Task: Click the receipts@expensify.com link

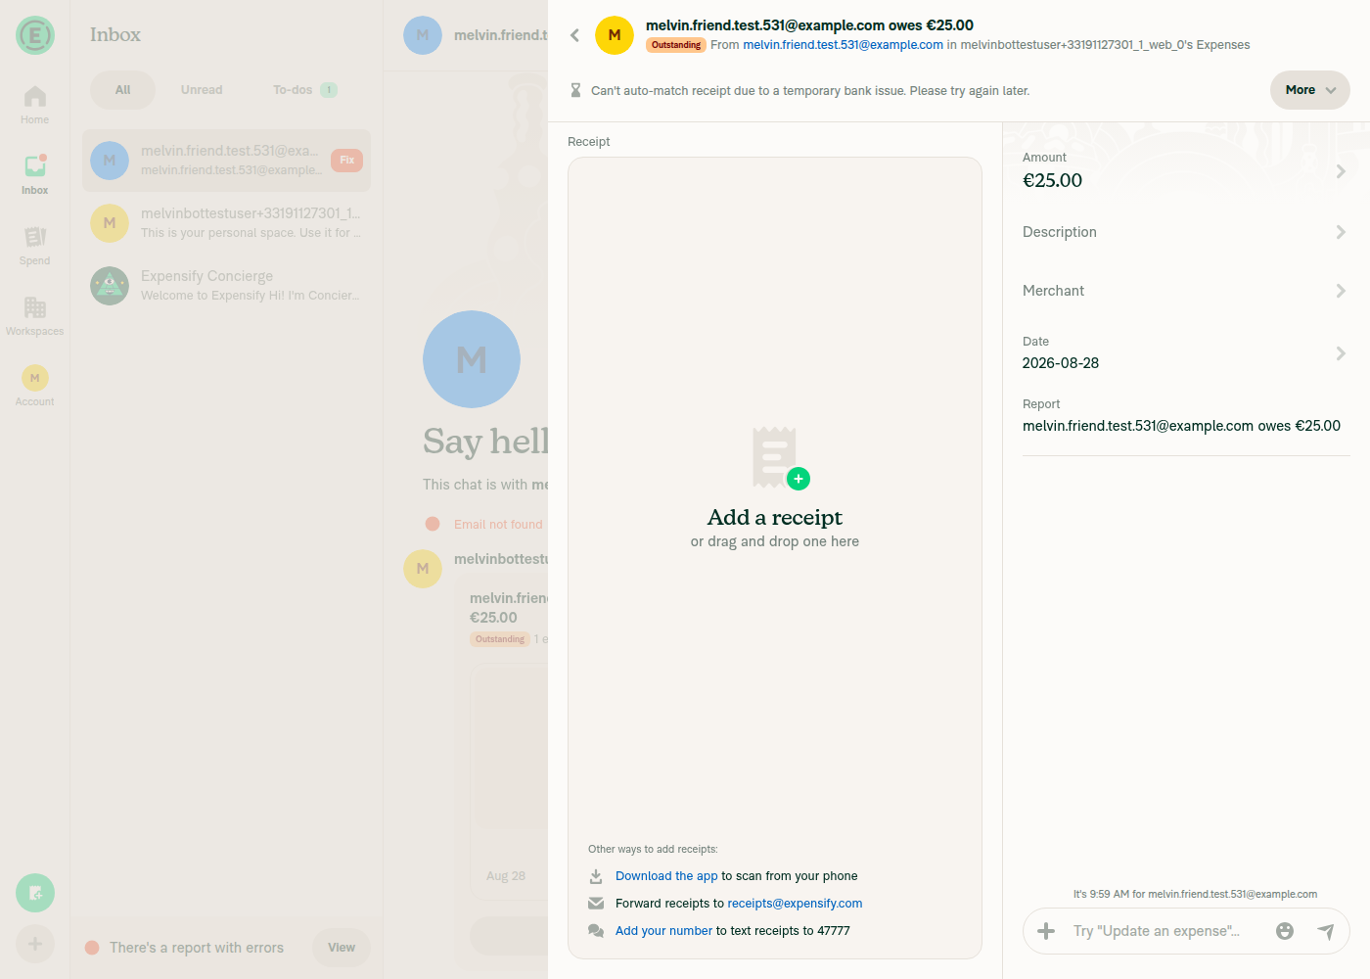Action: [x=795, y=904]
